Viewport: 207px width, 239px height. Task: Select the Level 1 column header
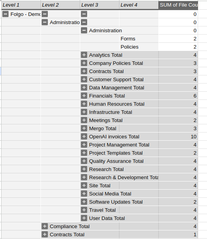(21, 5)
